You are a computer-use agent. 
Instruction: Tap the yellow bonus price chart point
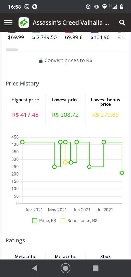(65, 162)
